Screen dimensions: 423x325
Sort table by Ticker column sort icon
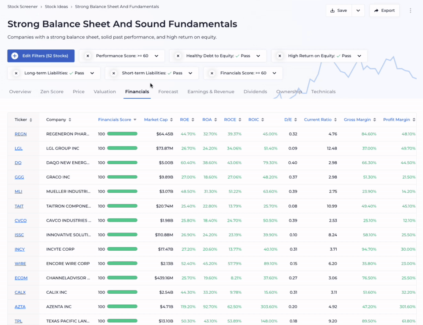(31, 120)
